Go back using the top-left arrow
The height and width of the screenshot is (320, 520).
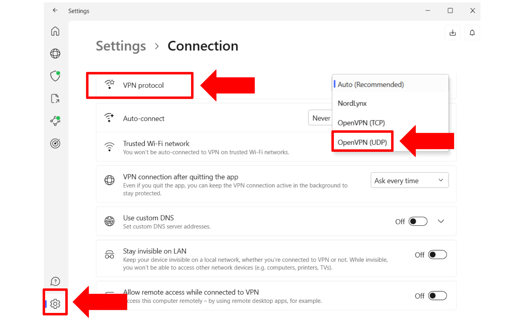(x=55, y=10)
